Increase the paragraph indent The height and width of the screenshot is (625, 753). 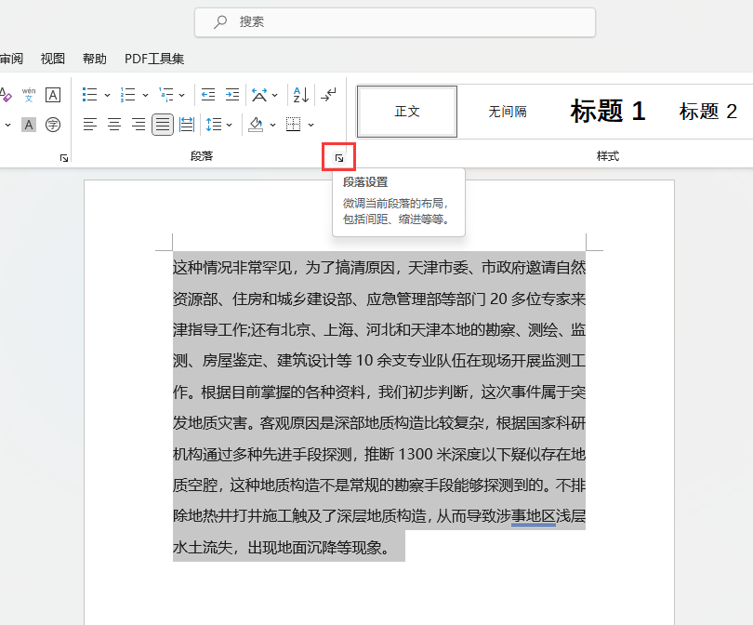tap(232, 95)
